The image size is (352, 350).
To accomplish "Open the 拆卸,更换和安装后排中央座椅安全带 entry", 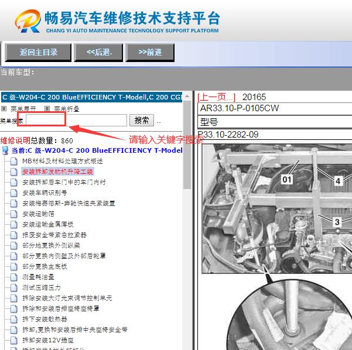I will click(x=75, y=330).
